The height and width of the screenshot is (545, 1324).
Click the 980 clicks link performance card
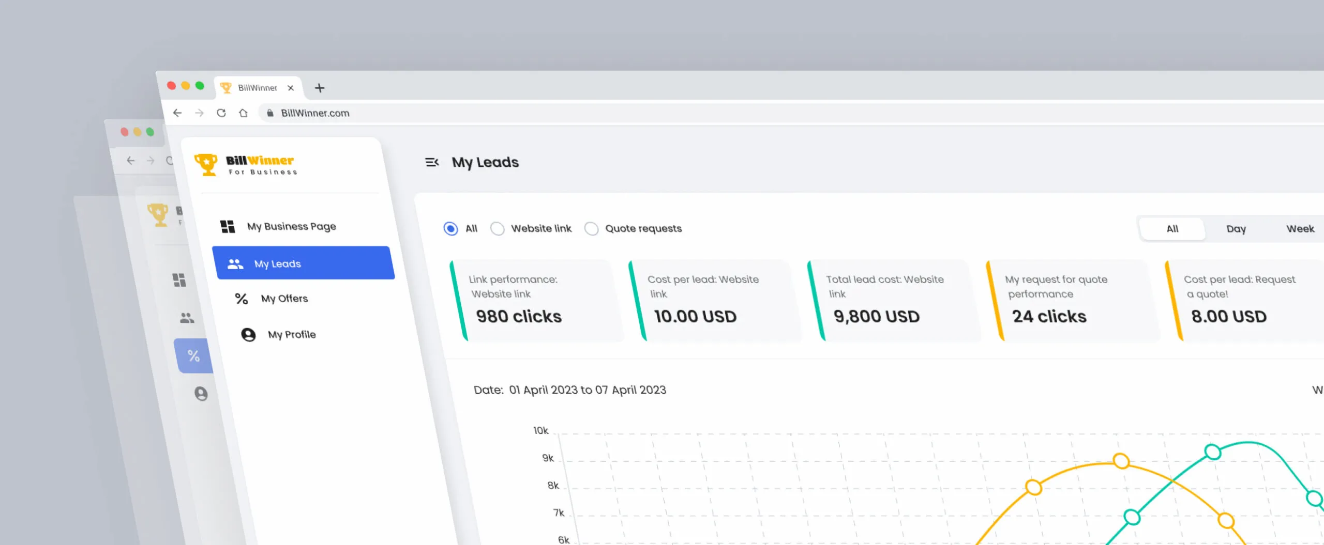point(538,301)
